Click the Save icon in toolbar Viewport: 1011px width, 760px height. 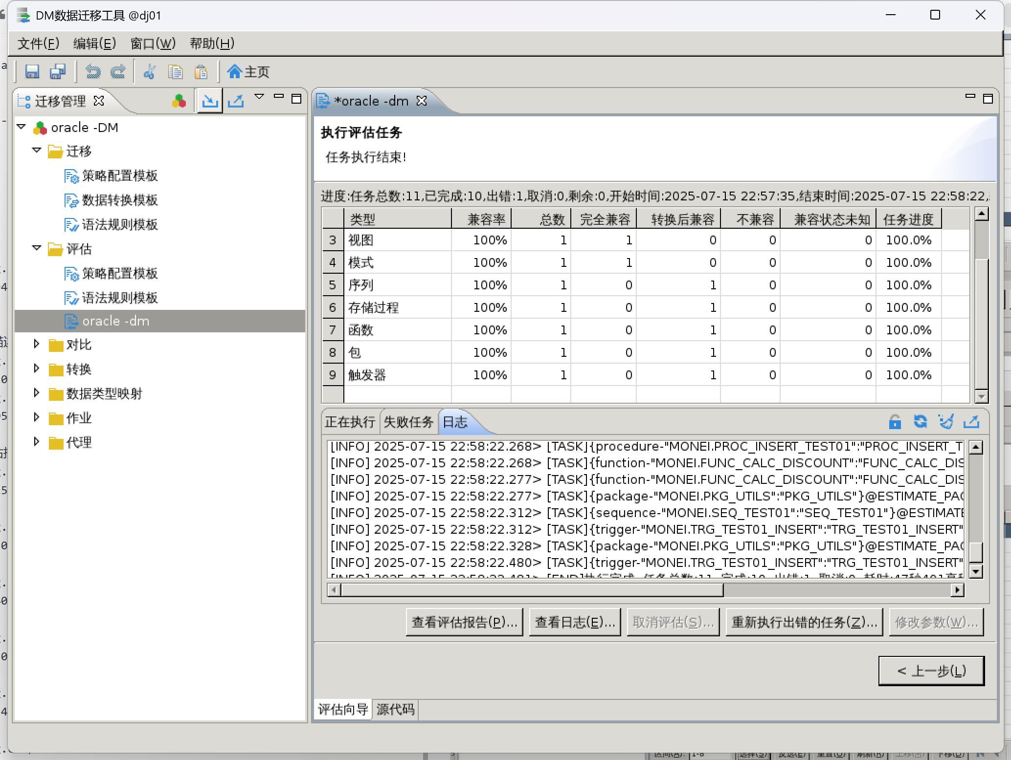click(32, 72)
